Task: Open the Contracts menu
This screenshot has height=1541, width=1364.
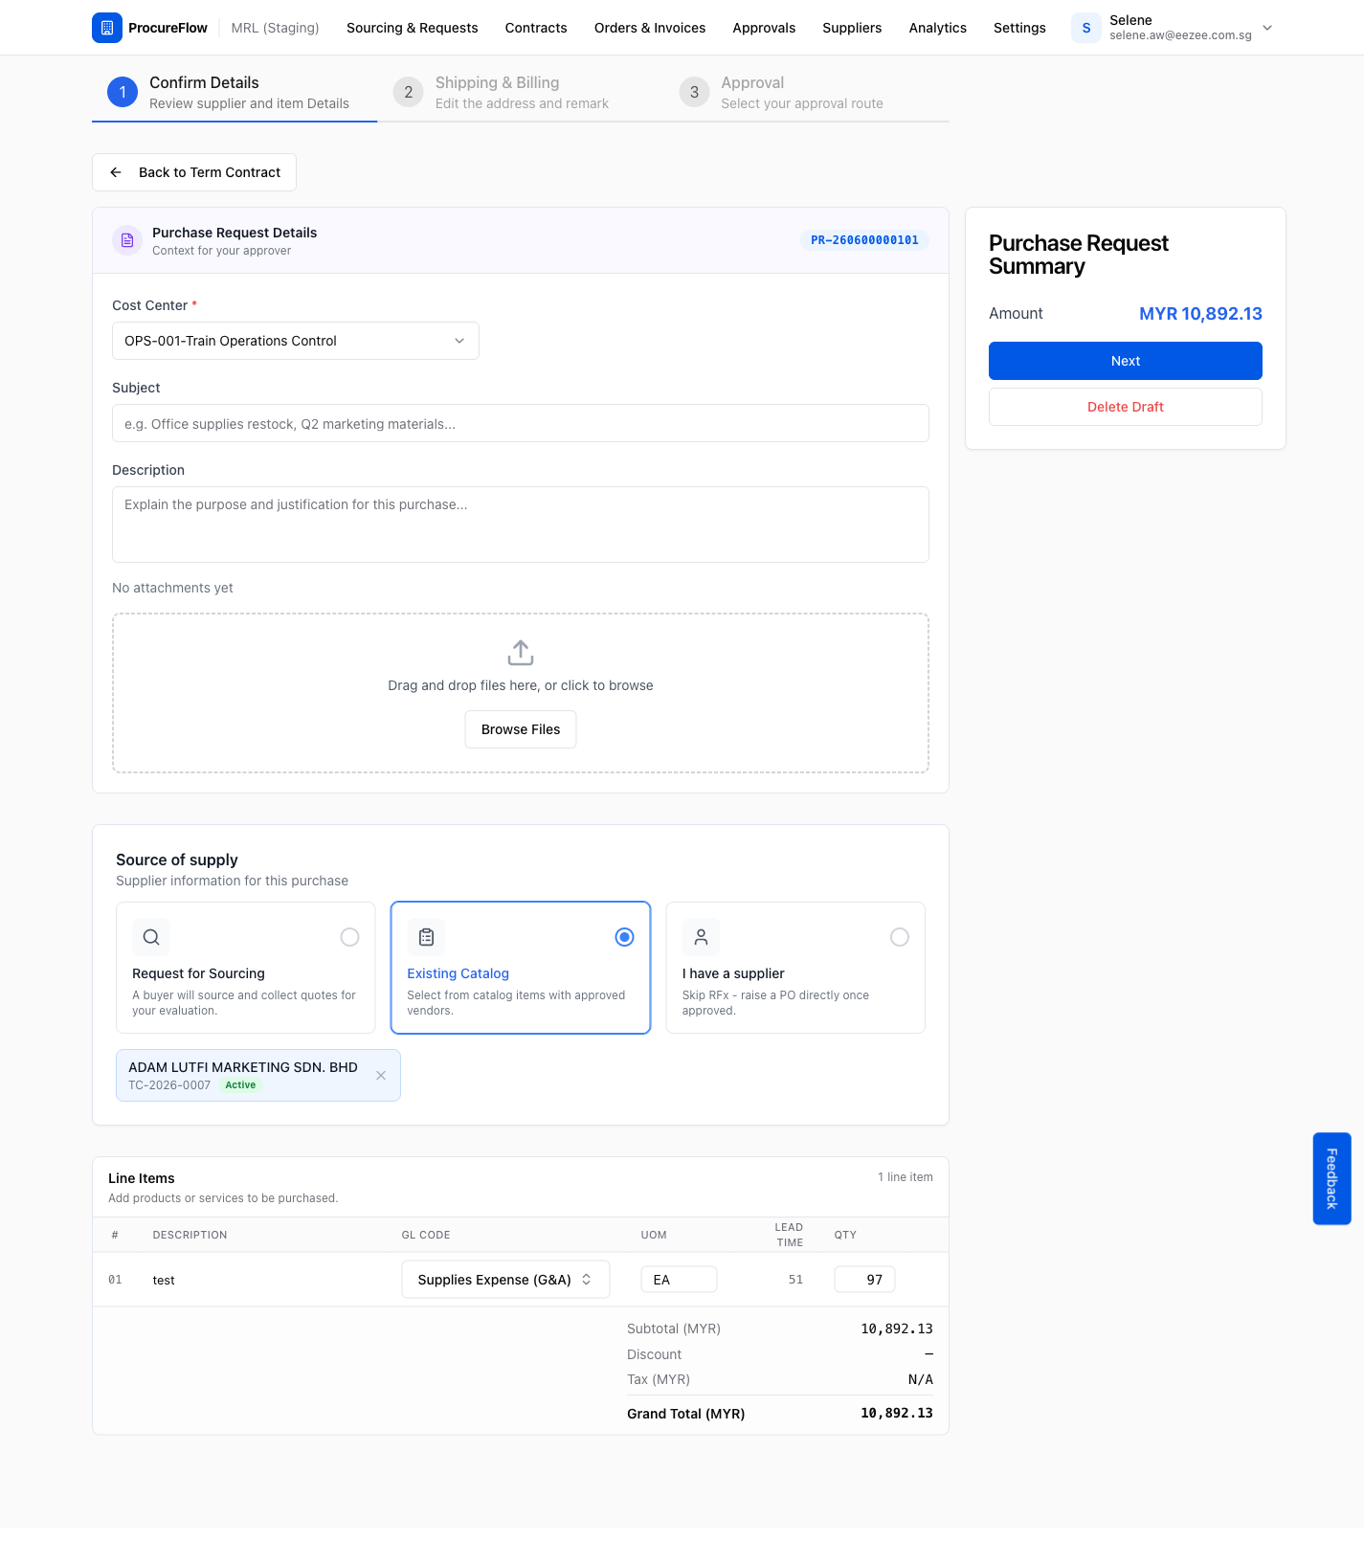Action: point(536,28)
